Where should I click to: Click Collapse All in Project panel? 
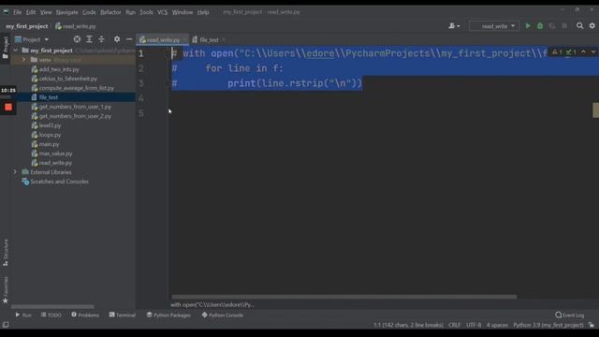[x=101, y=39]
